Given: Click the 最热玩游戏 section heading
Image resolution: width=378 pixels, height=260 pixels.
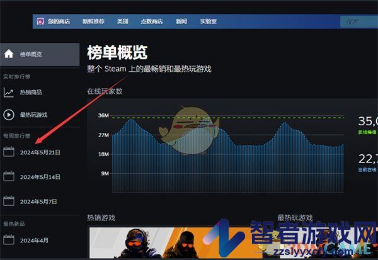Looking at the screenshot, I should 295,218.
